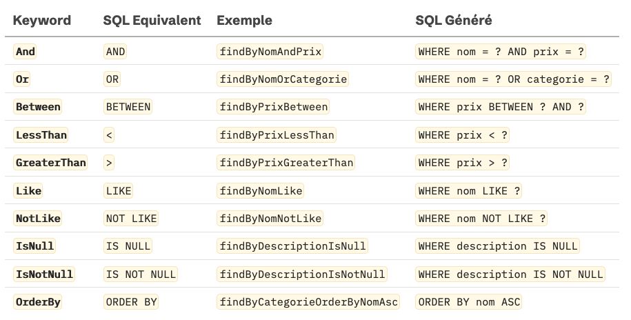631x320 pixels.
Task: Click the findByNomAndPrix example code
Action: [271, 52]
